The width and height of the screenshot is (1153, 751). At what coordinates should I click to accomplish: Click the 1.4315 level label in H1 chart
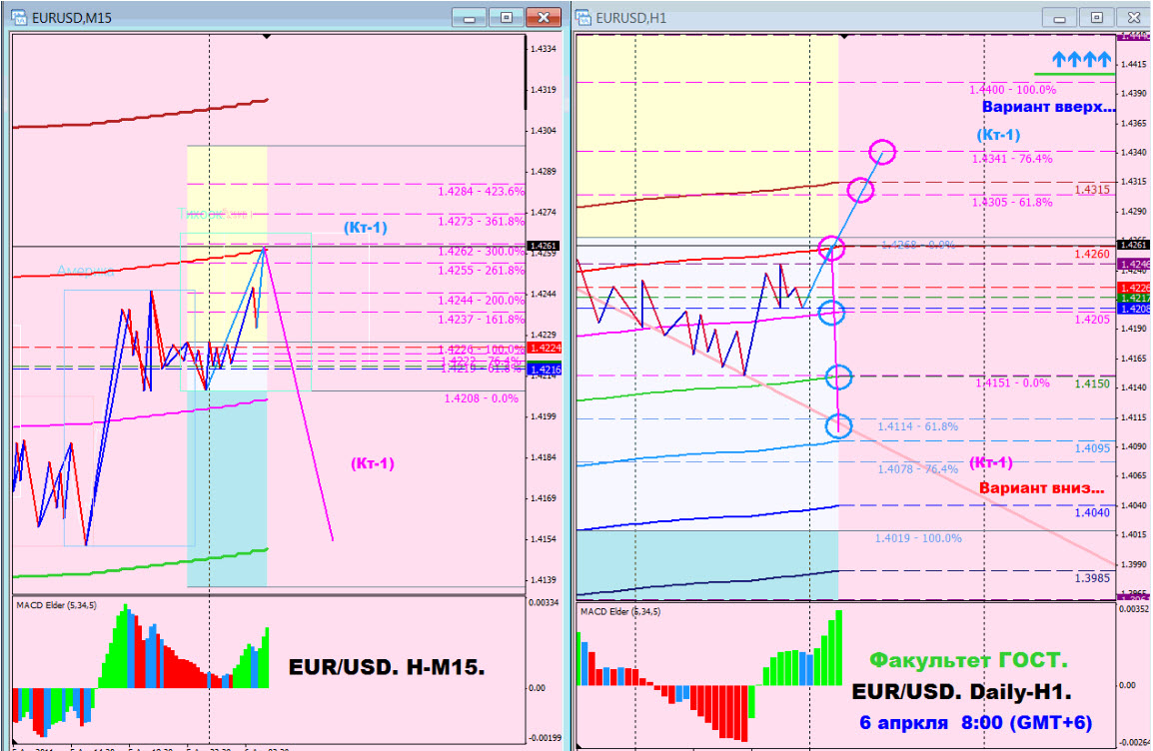(1092, 190)
